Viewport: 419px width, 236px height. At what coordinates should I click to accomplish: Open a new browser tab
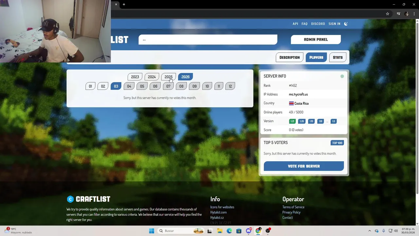pos(124,5)
